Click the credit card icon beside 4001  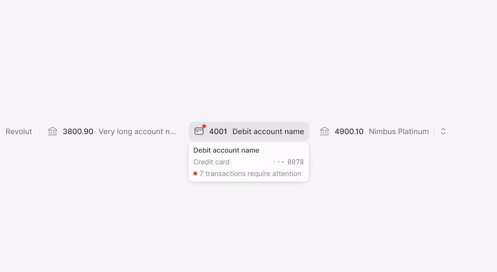tap(199, 131)
